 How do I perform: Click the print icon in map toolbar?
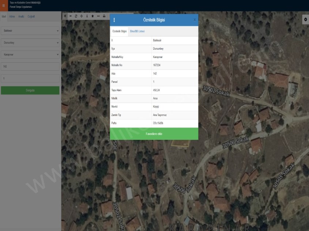tap(104, 16)
